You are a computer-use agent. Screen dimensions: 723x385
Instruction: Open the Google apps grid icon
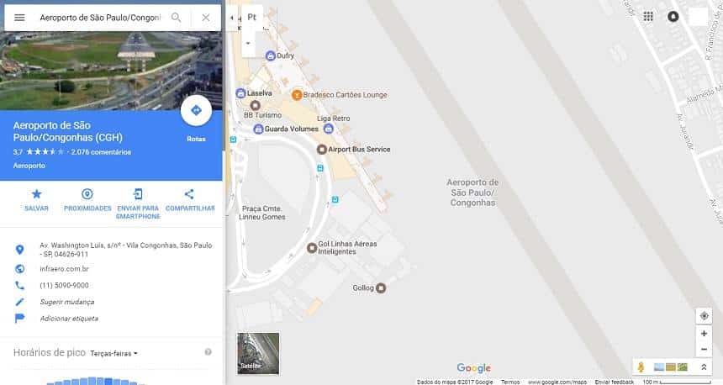pyautogui.click(x=648, y=17)
